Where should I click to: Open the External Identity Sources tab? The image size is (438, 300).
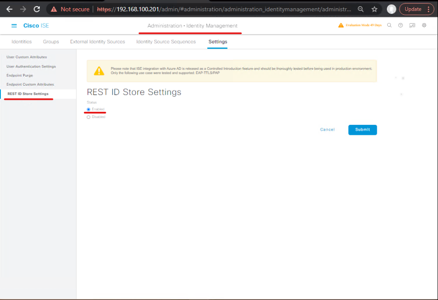point(97,41)
